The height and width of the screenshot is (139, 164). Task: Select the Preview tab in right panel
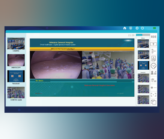(x=139, y=35)
